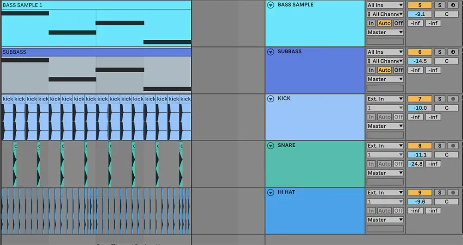463x245 pixels.
Task: Click the SUBBASS volume field -14.5
Action: pos(419,61)
